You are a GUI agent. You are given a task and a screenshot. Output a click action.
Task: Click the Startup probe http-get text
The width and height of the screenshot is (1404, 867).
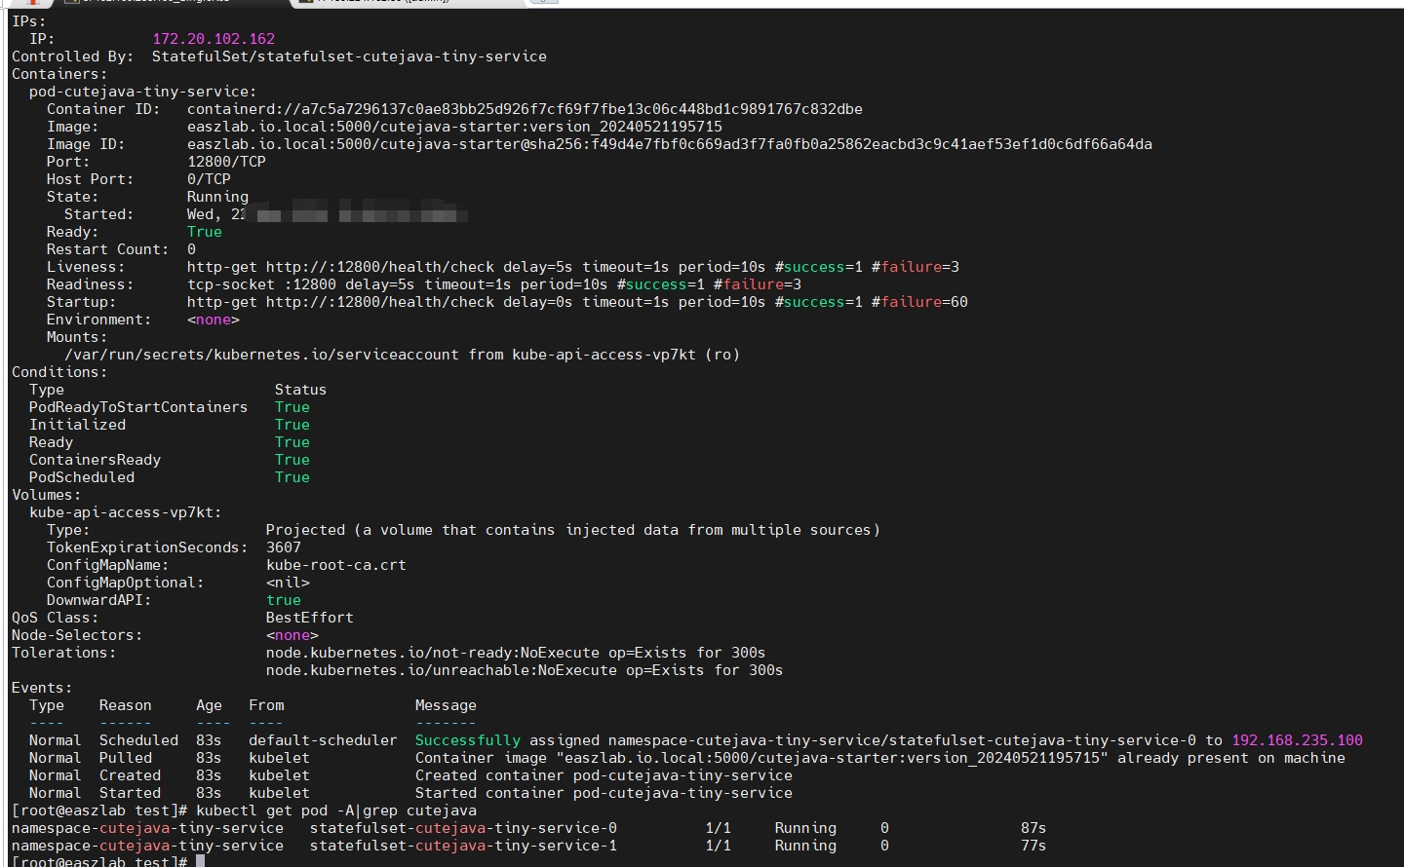pyautogui.click(x=576, y=302)
